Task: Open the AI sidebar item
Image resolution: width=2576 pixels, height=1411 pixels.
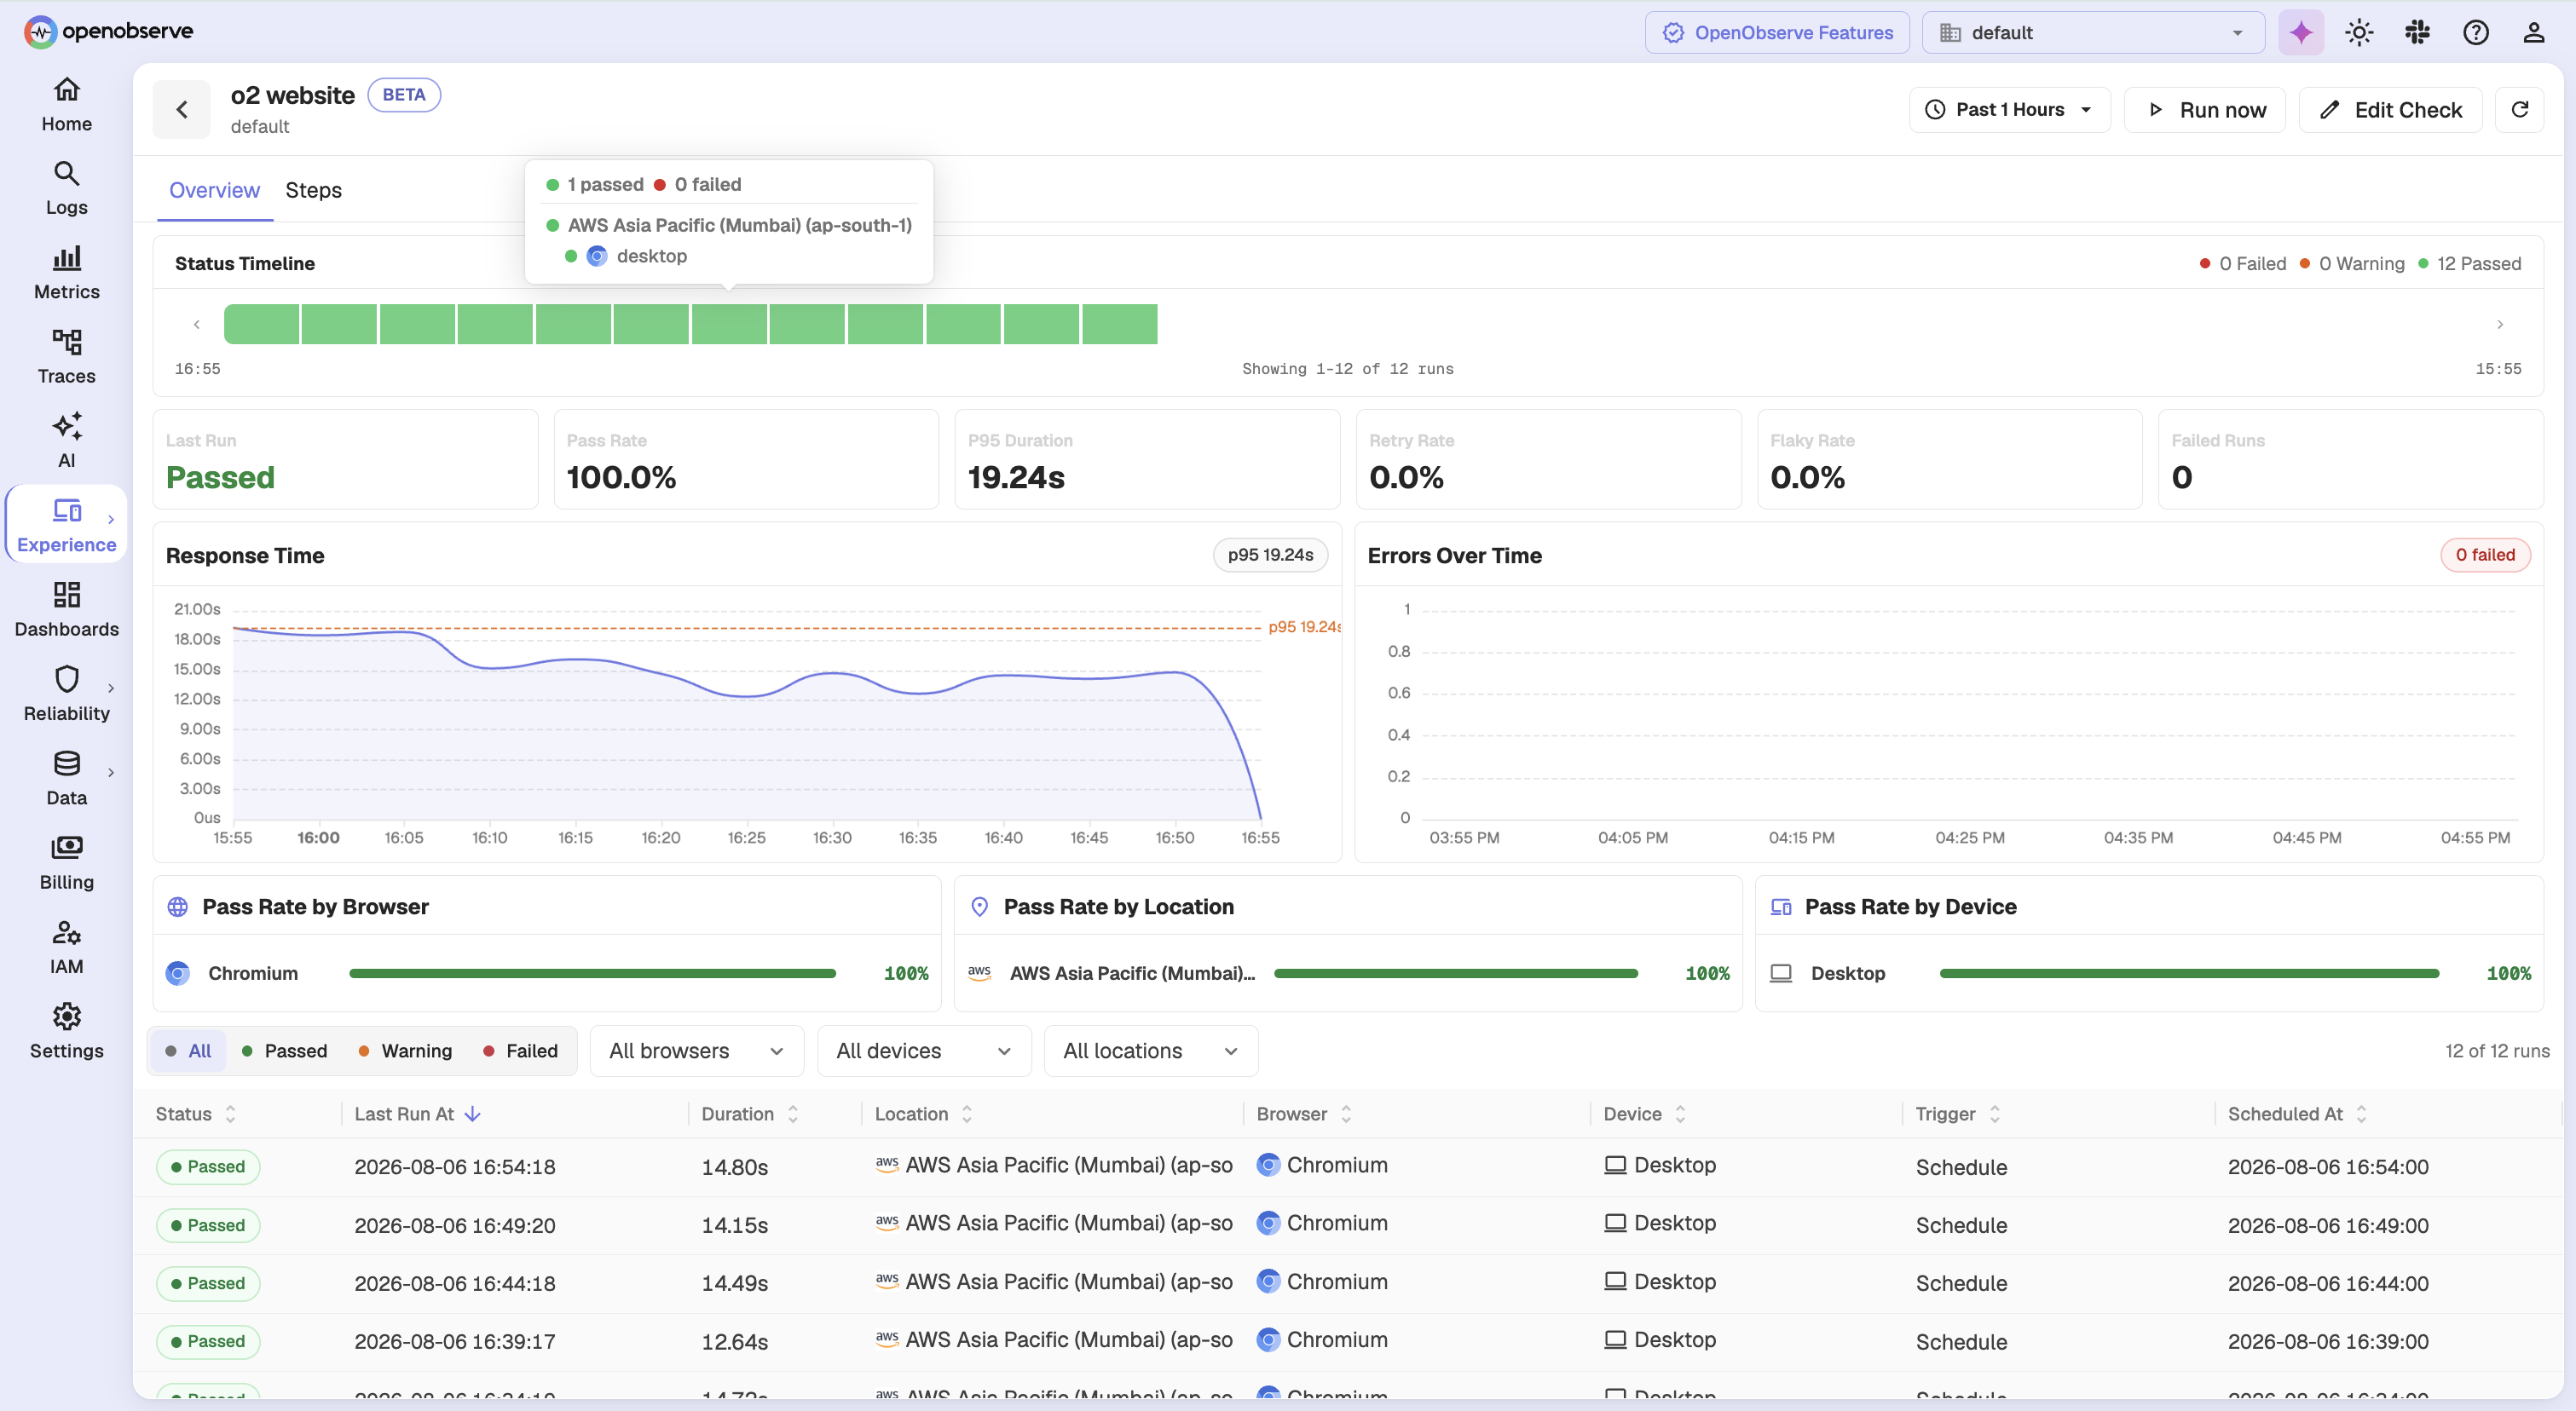Action: pyautogui.click(x=66, y=441)
